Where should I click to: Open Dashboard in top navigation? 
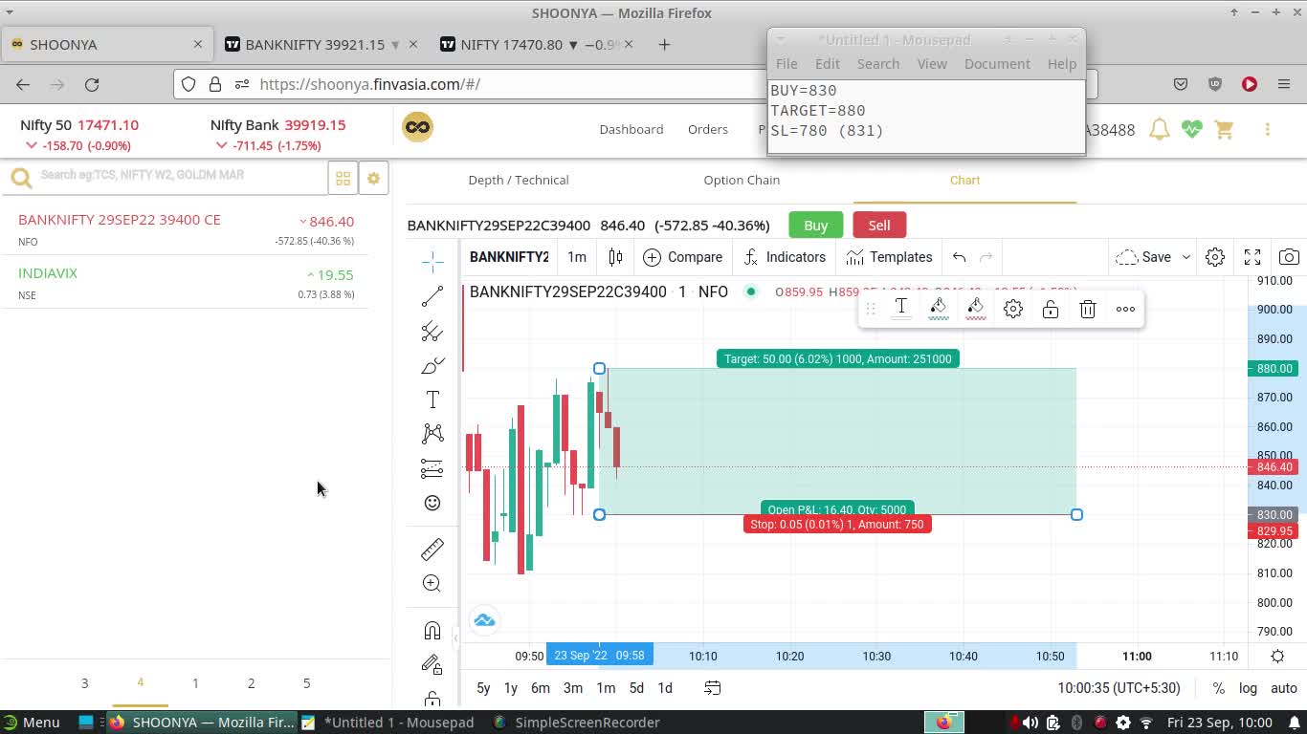[x=631, y=129]
